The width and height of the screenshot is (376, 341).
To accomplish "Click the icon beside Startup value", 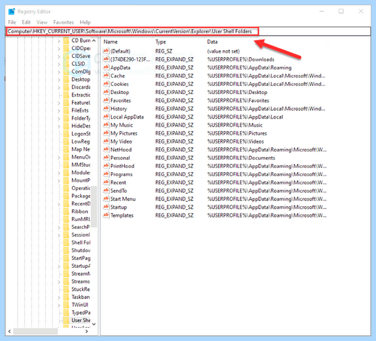I will click(106, 207).
